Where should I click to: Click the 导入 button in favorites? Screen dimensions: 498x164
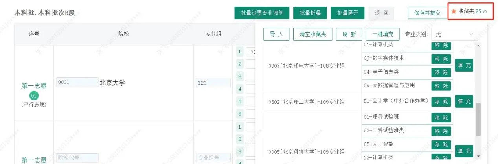click(276, 34)
